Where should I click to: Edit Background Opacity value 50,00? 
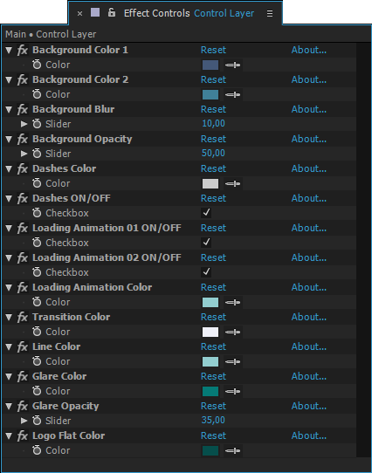(213, 153)
